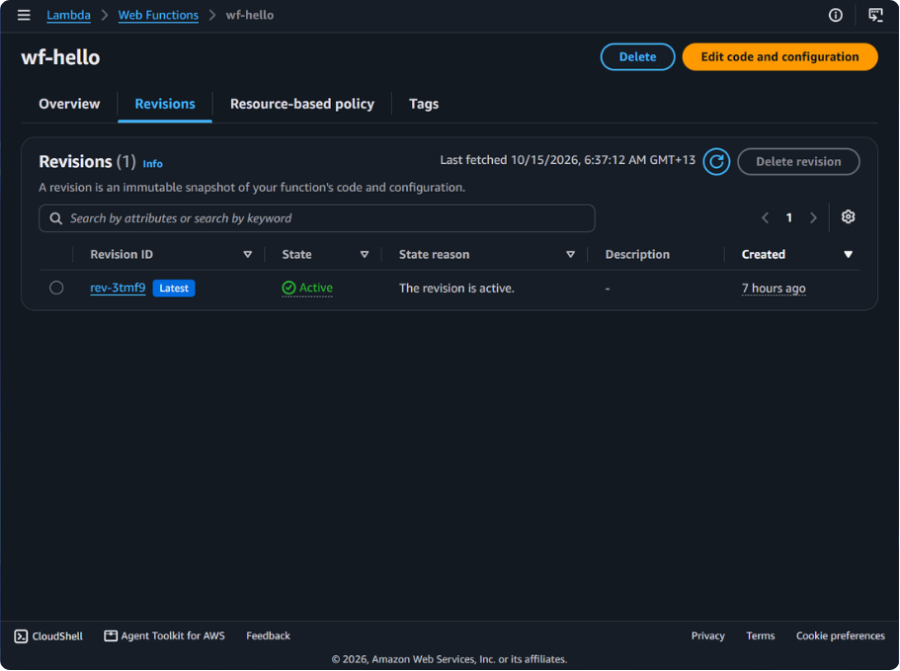Click the Delete revision button
Screen dimensions: 900x671
pos(798,161)
